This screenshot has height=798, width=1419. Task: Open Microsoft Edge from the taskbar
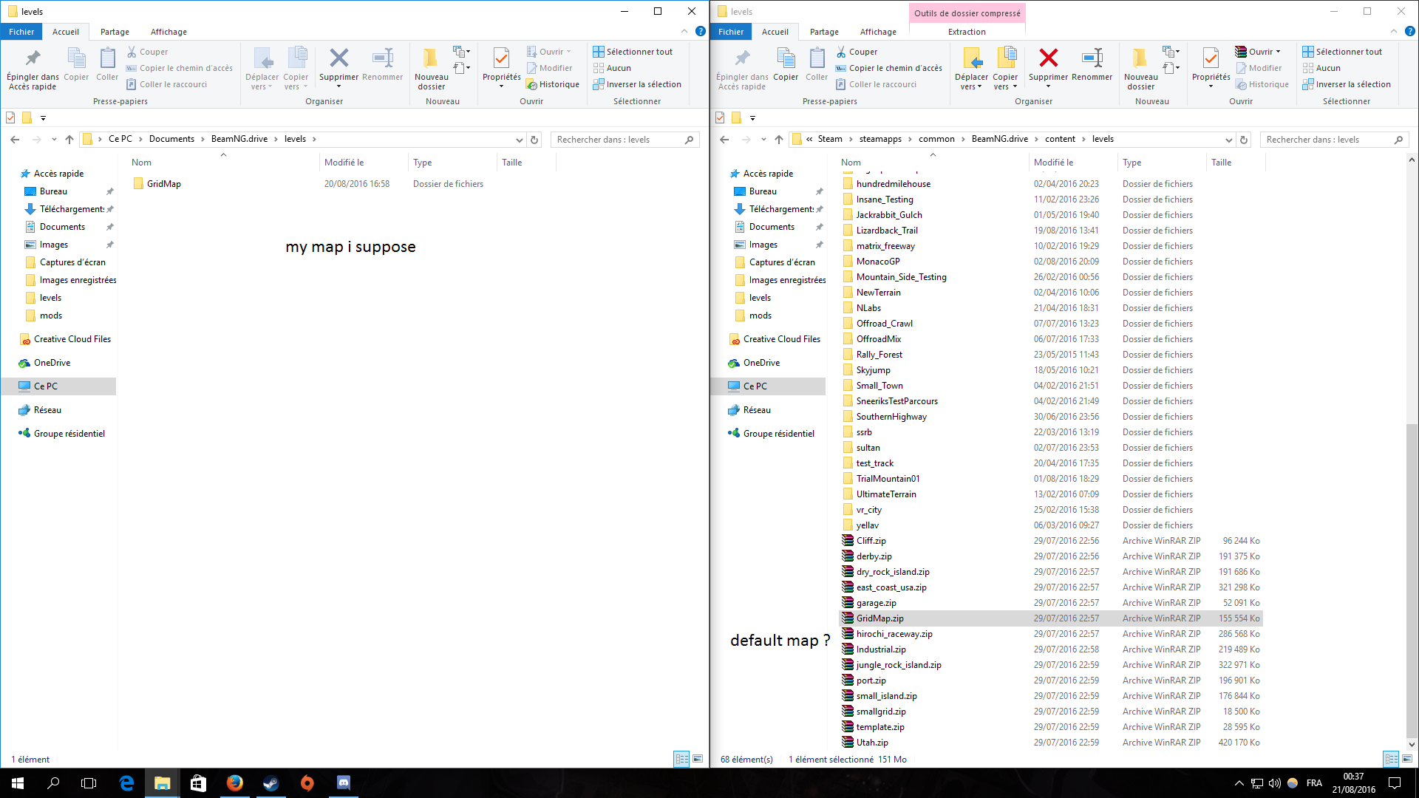point(126,783)
